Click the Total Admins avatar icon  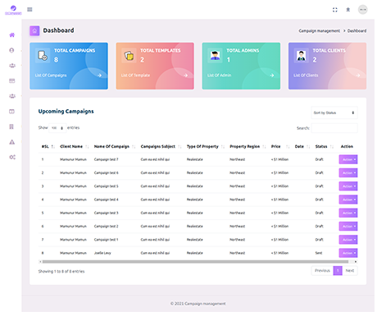(215, 56)
